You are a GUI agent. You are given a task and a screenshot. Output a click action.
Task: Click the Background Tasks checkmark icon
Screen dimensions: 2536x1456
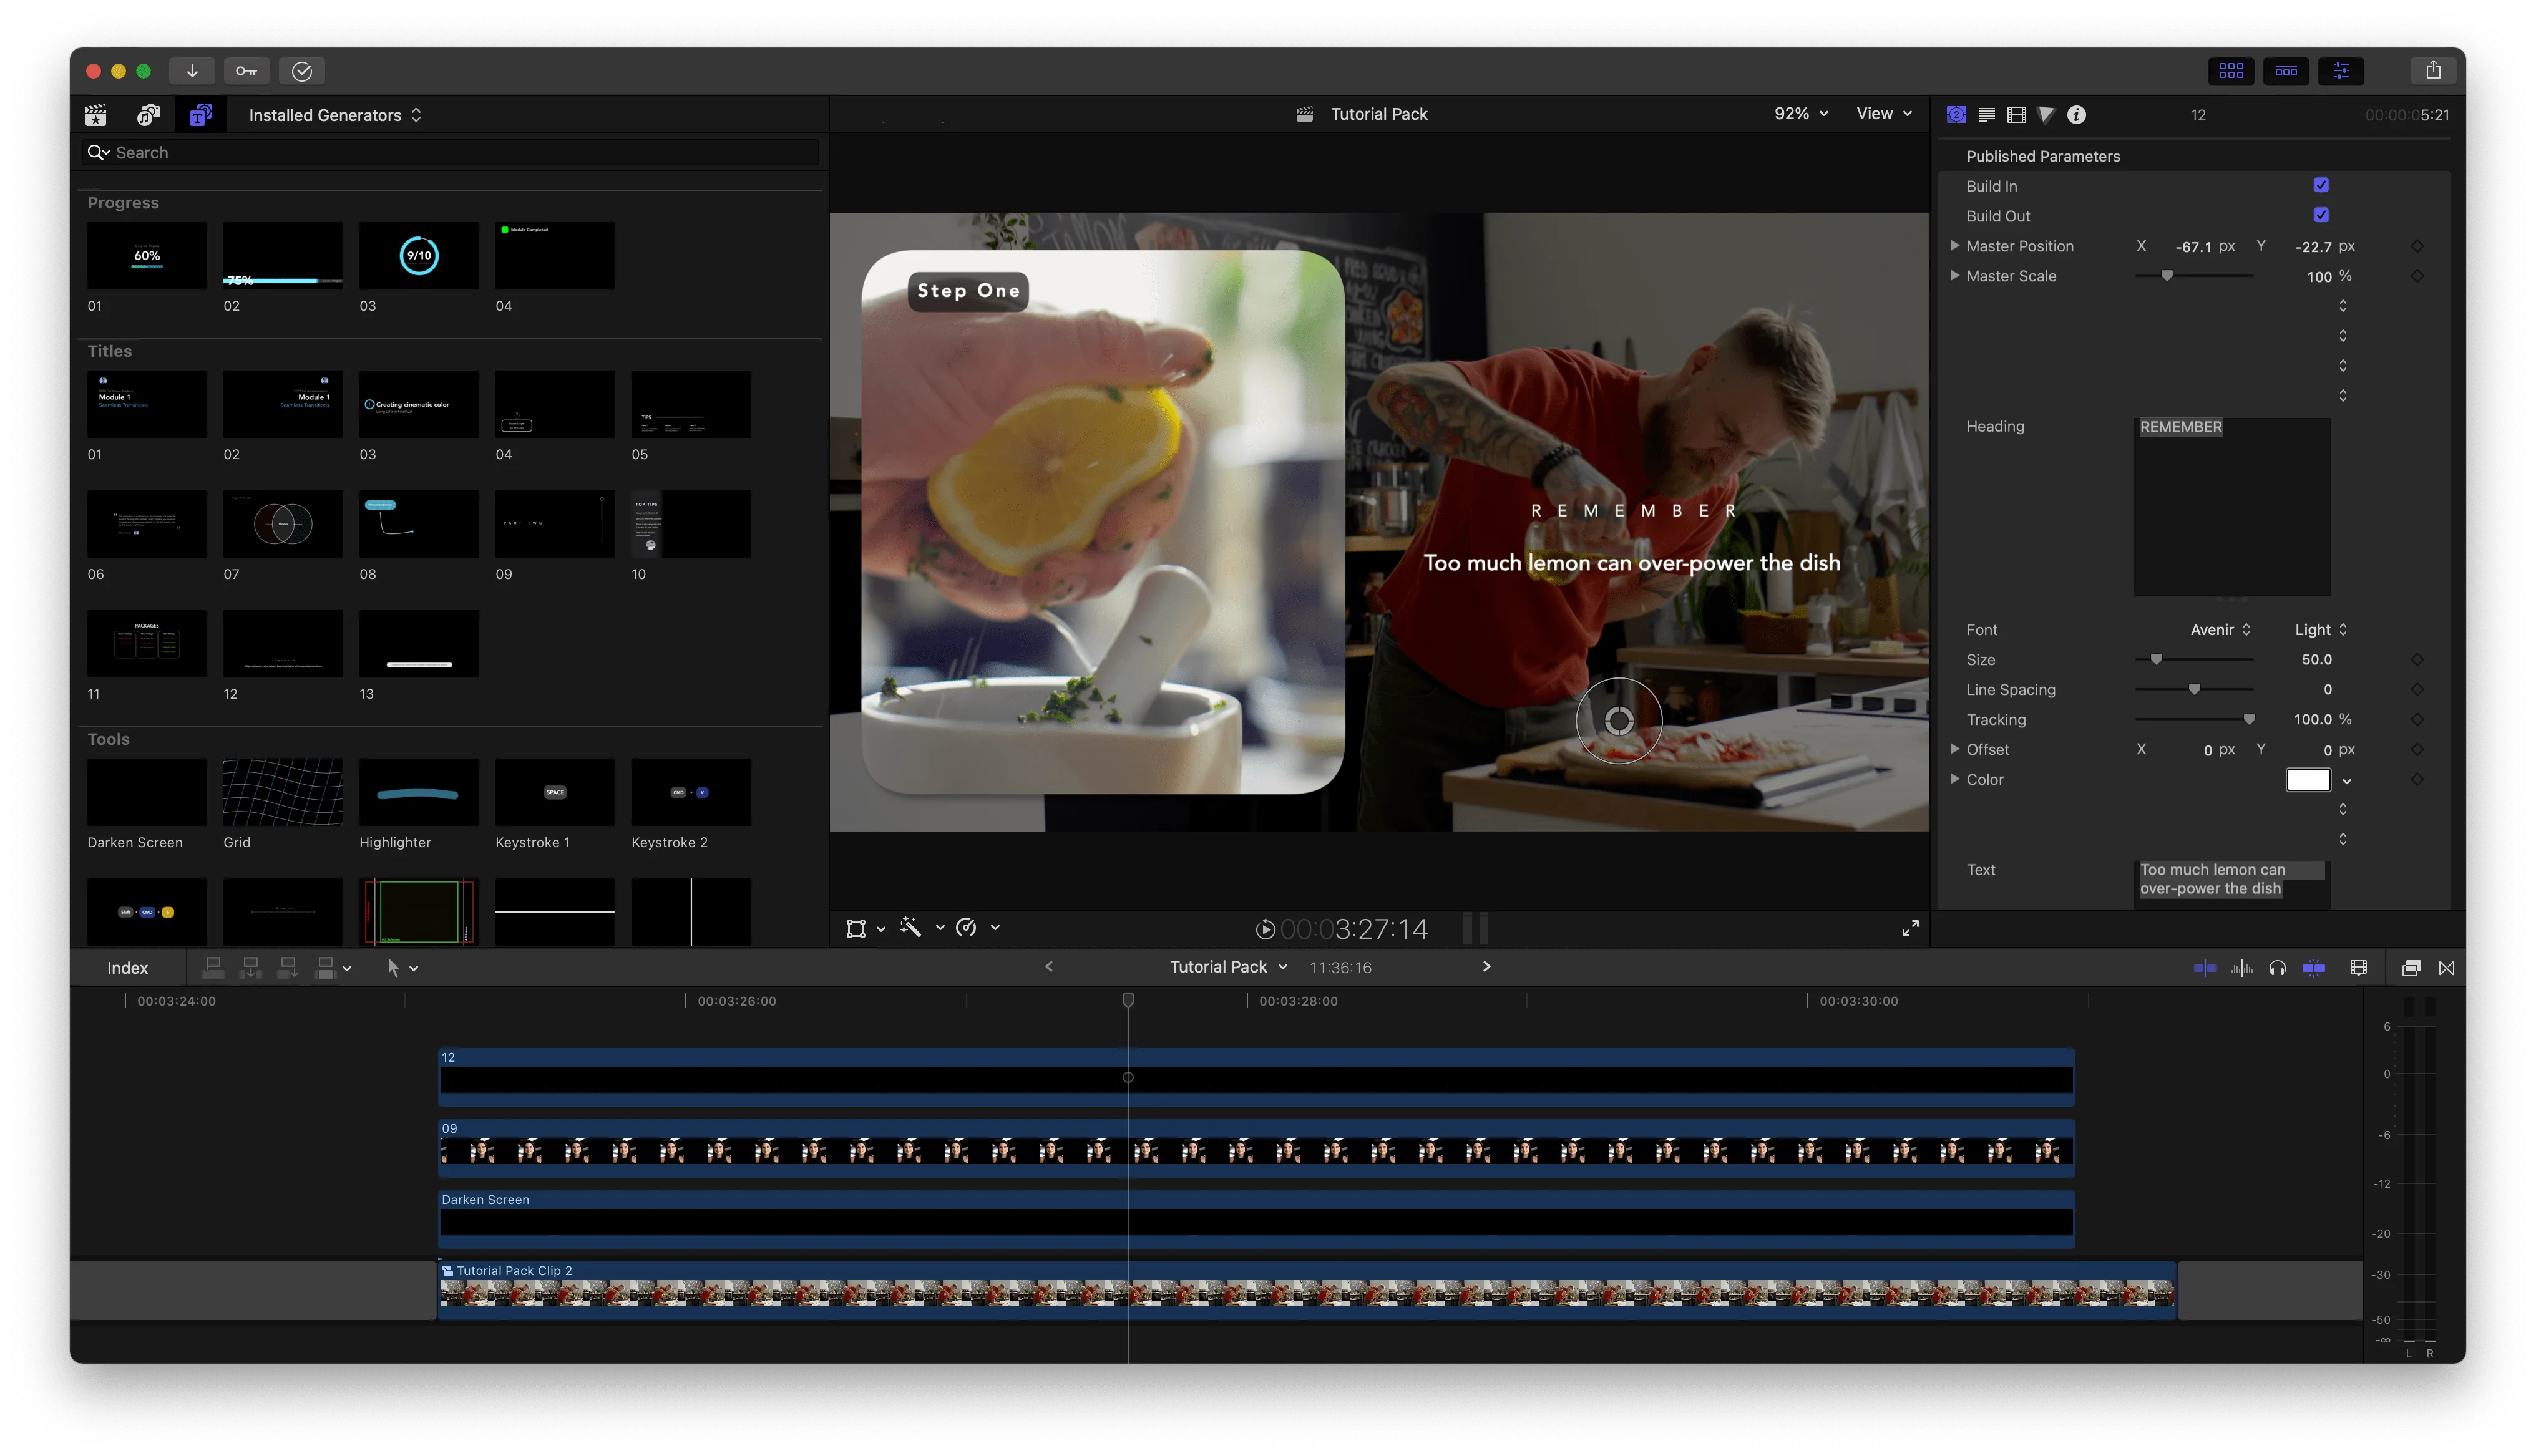click(x=302, y=71)
